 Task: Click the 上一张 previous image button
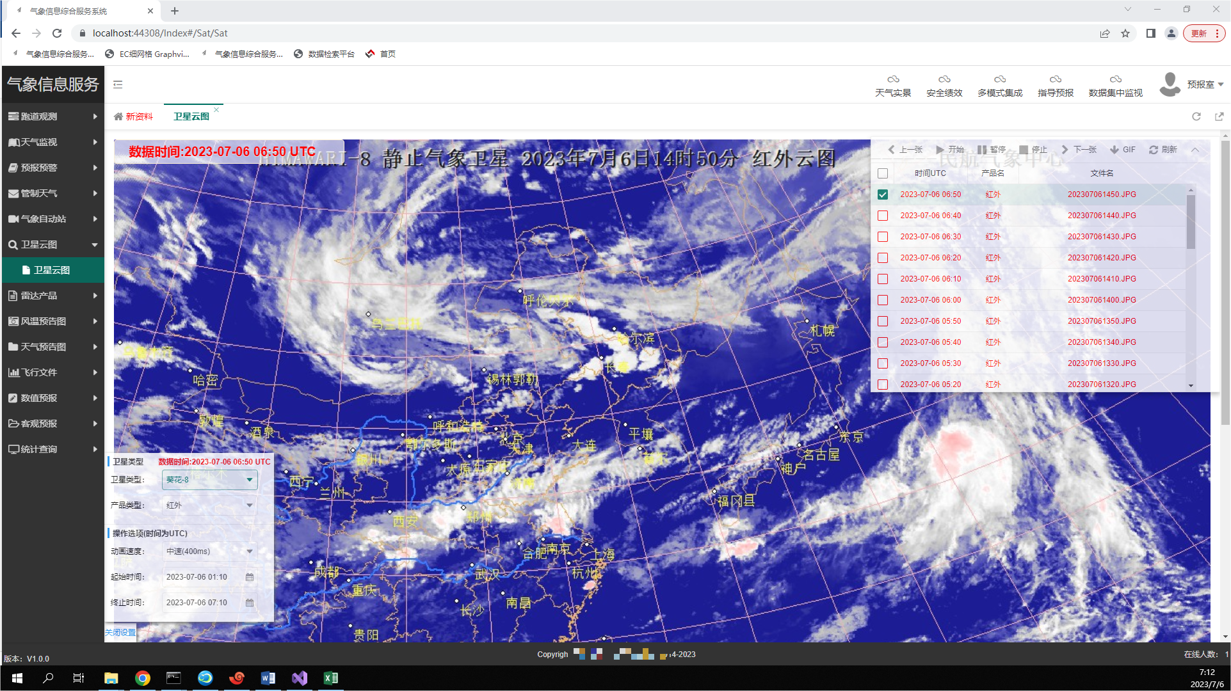pyautogui.click(x=905, y=150)
